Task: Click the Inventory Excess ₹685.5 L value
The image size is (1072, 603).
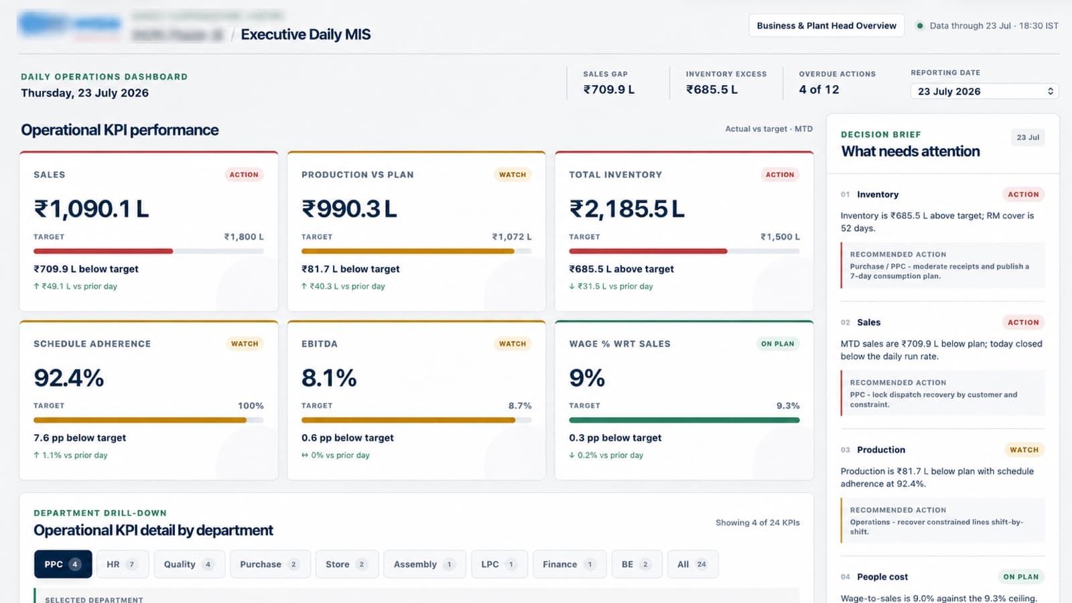Action: click(712, 90)
